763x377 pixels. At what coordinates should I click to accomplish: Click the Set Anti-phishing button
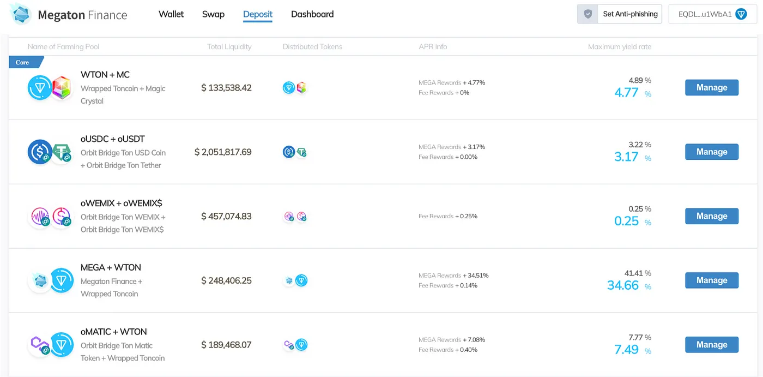pyautogui.click(x=620, y=14)
